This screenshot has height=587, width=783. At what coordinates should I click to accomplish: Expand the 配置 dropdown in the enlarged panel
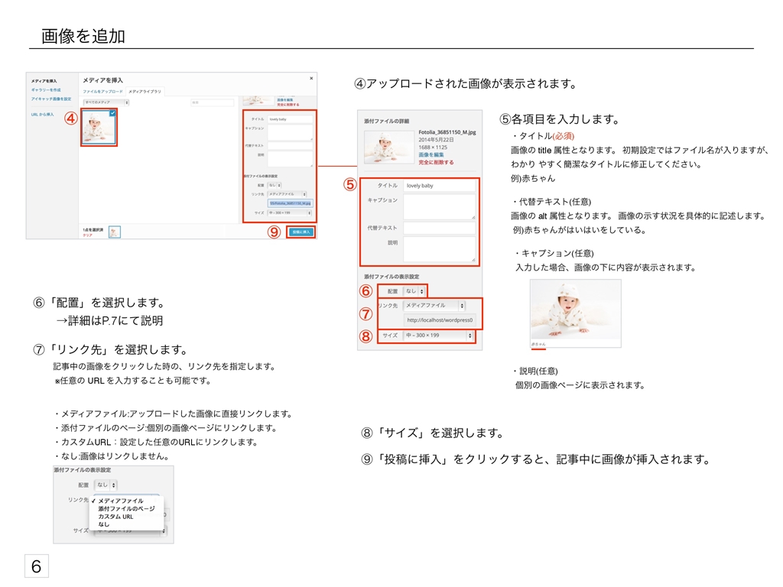414,290
